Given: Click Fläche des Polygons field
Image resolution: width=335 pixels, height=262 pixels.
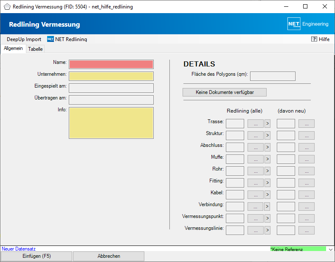Looking at the screenshot, I should click(273, 76).
